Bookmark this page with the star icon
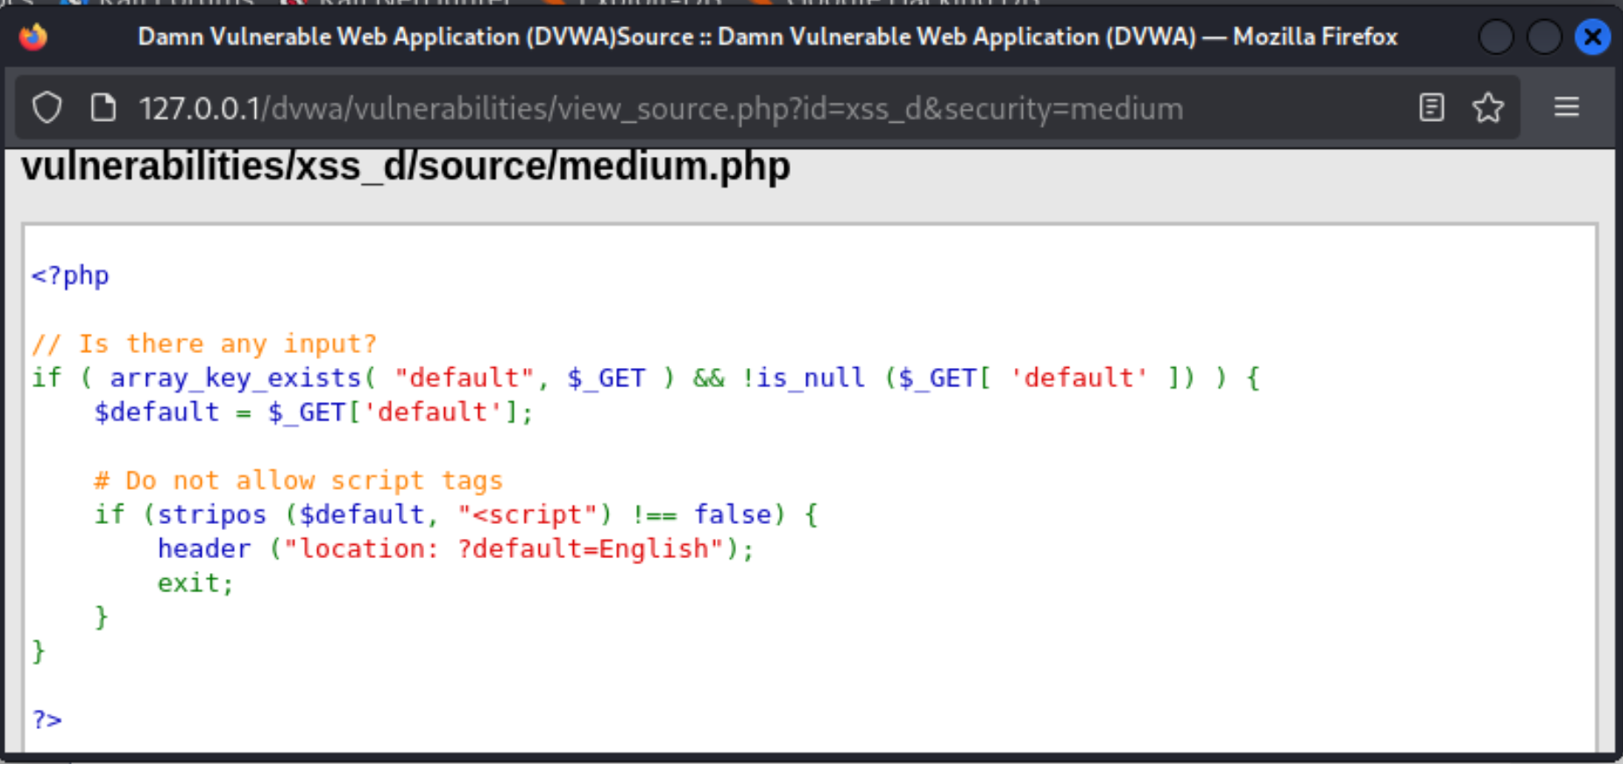Image resolution: width=1623 pixels, height=764 pixels. click(1488, 108)
